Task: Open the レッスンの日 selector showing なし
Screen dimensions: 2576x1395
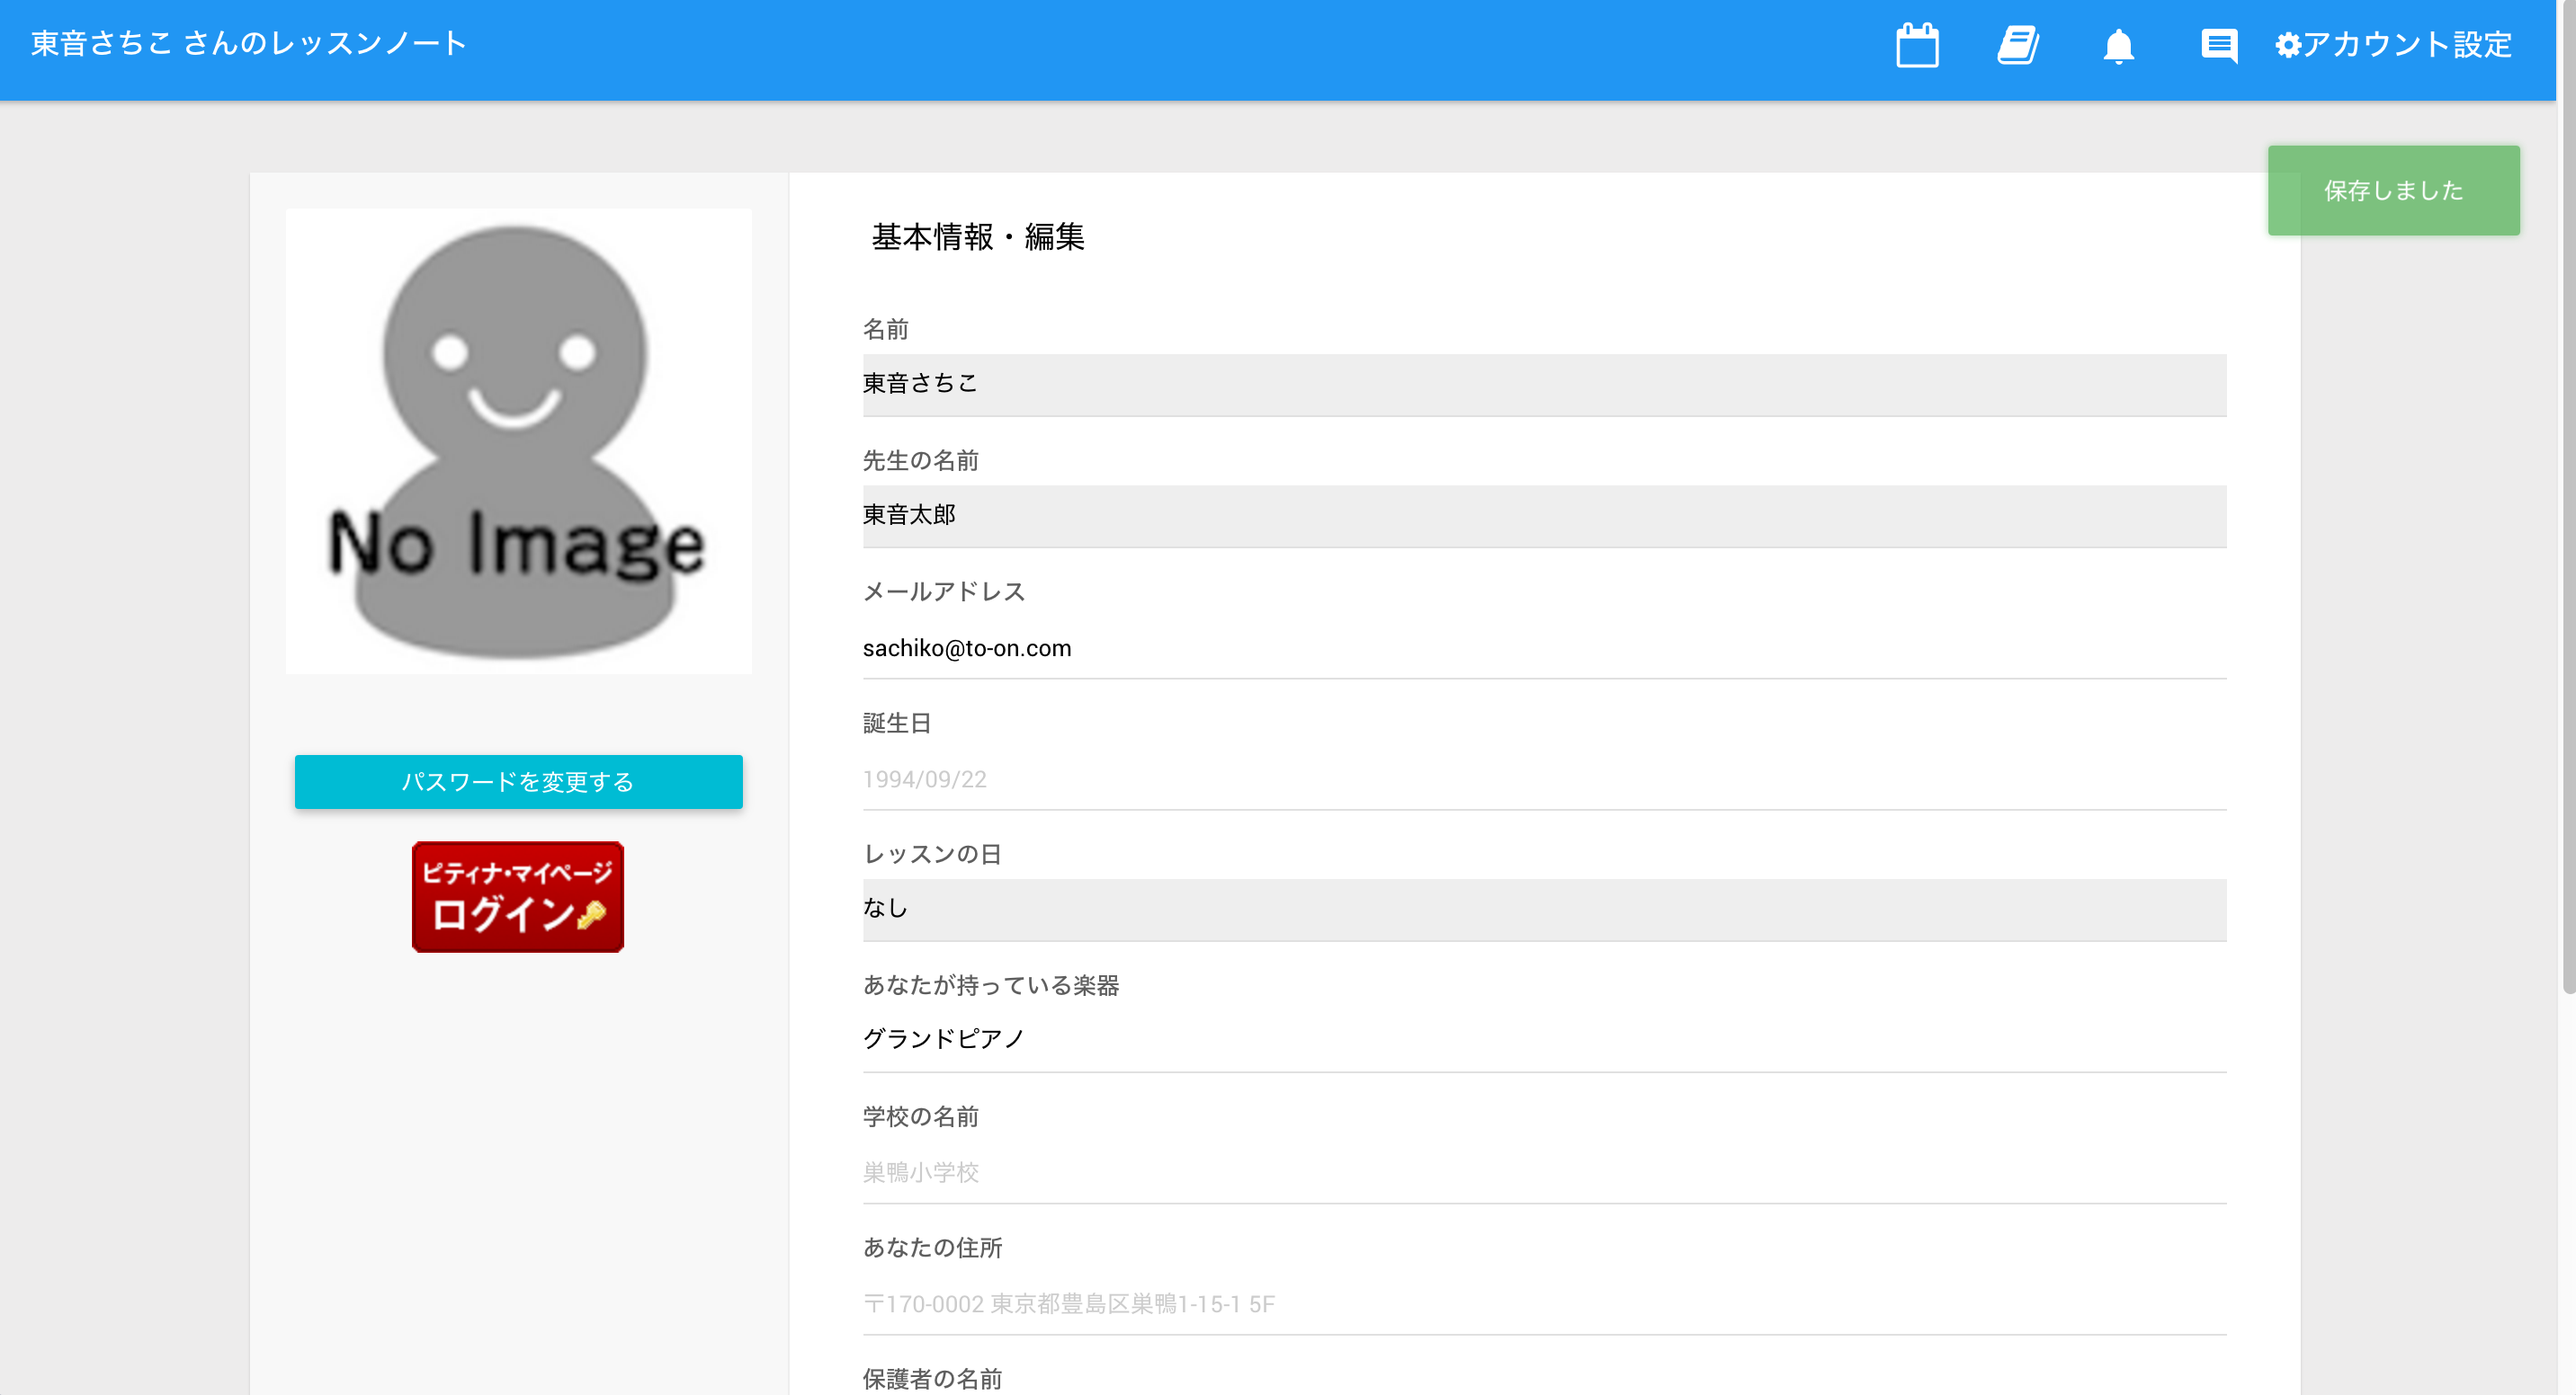Action: pos(1543,909)
